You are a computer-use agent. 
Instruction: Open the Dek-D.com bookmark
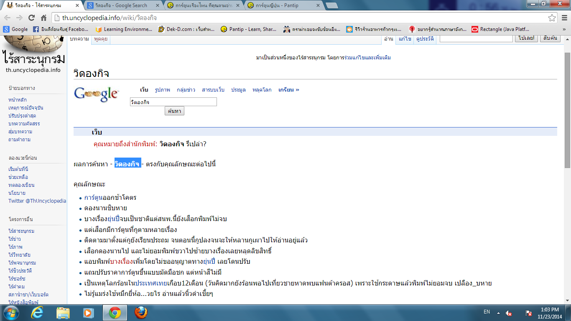click(186, 29)
